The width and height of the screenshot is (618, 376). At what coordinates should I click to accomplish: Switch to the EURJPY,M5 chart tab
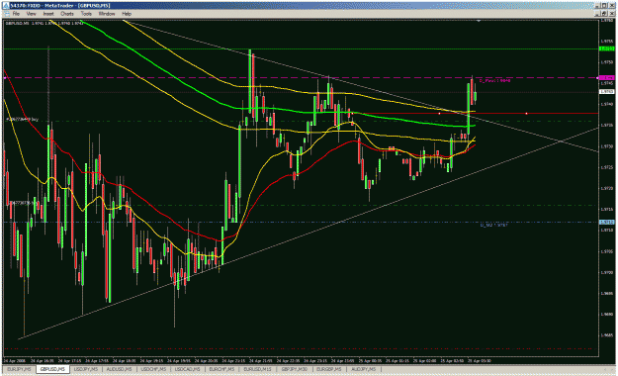point(19,369)
